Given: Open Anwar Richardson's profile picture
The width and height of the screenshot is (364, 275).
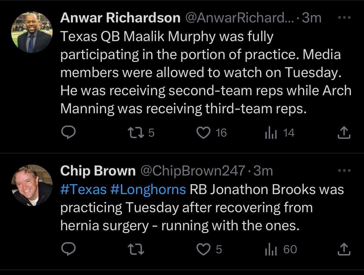Looking at the screenshot, I should click(x=32, y=32).
